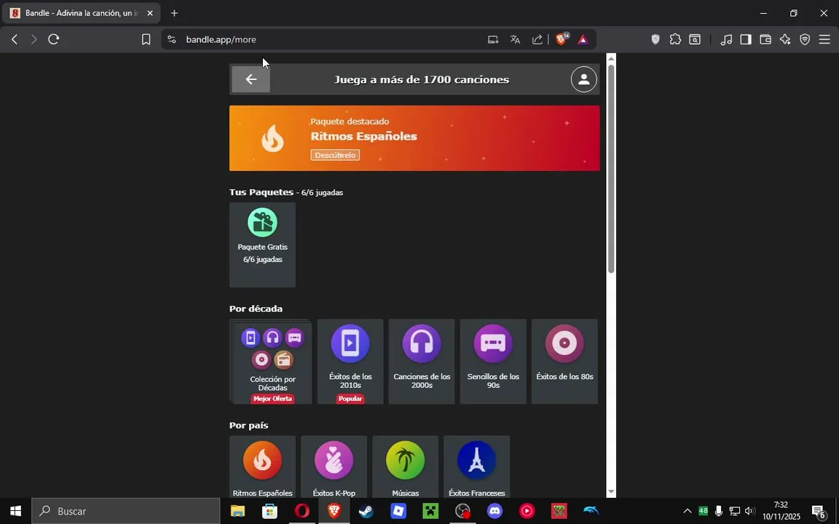The width and height of the screenshot is (839, 524).
Task: Open the music note playlist icon
Action: [726, 39]
